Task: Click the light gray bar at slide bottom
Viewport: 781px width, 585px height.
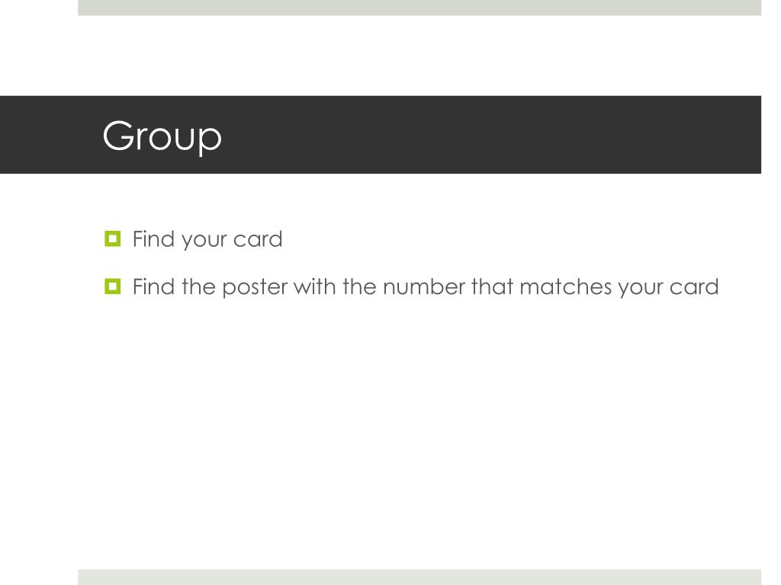Action: click(419, 577)
